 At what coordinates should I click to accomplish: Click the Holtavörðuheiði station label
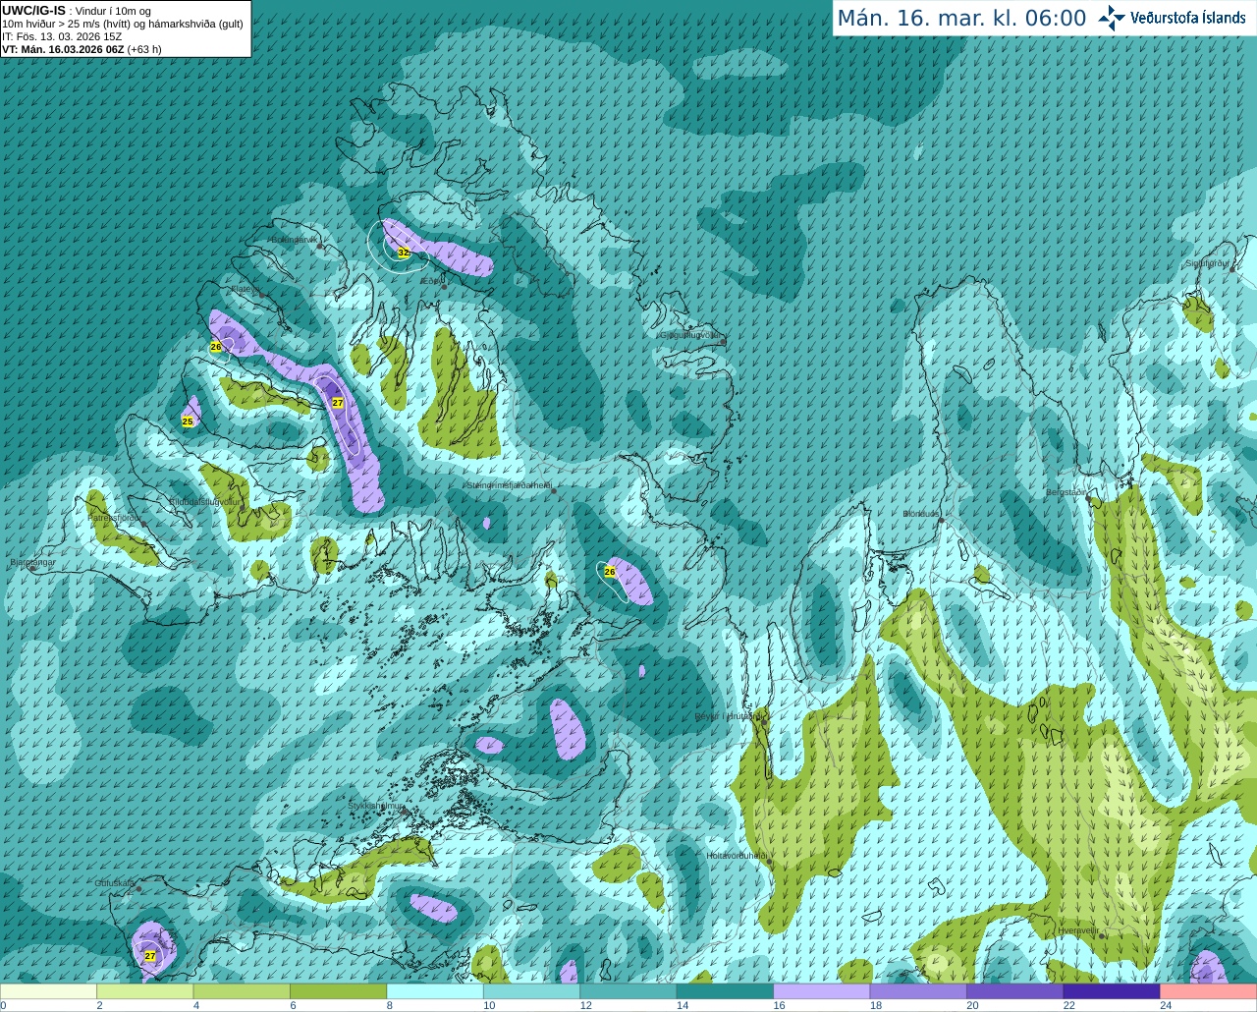point(737,856)
